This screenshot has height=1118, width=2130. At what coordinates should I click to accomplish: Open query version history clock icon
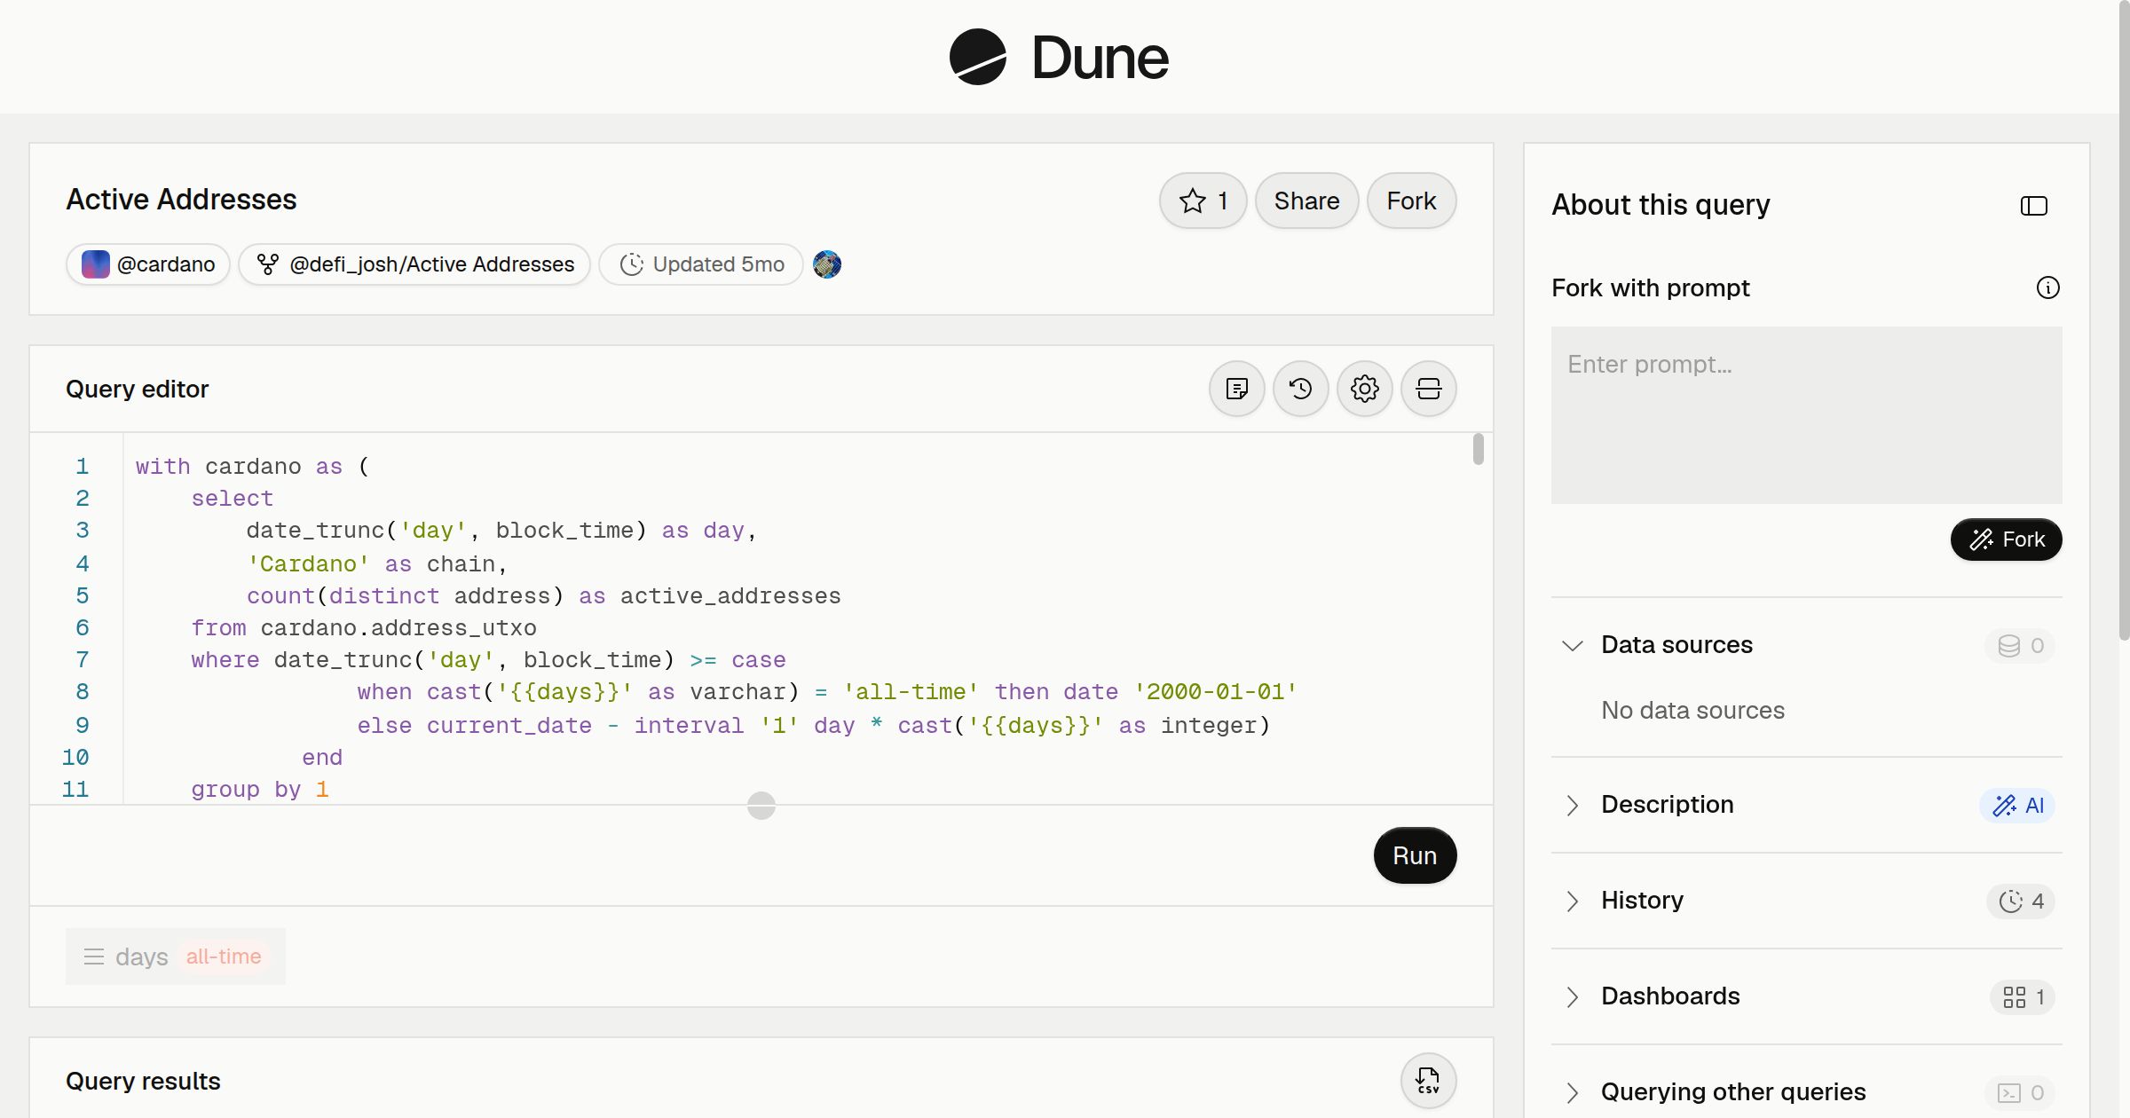click(x=1300, y=389)
